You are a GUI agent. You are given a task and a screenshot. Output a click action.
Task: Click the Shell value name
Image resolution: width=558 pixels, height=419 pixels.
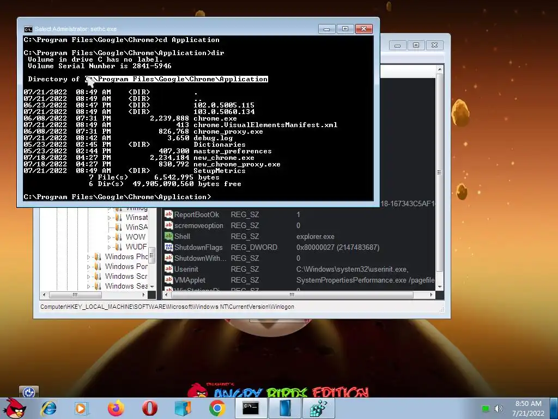(x=182, y=236)
